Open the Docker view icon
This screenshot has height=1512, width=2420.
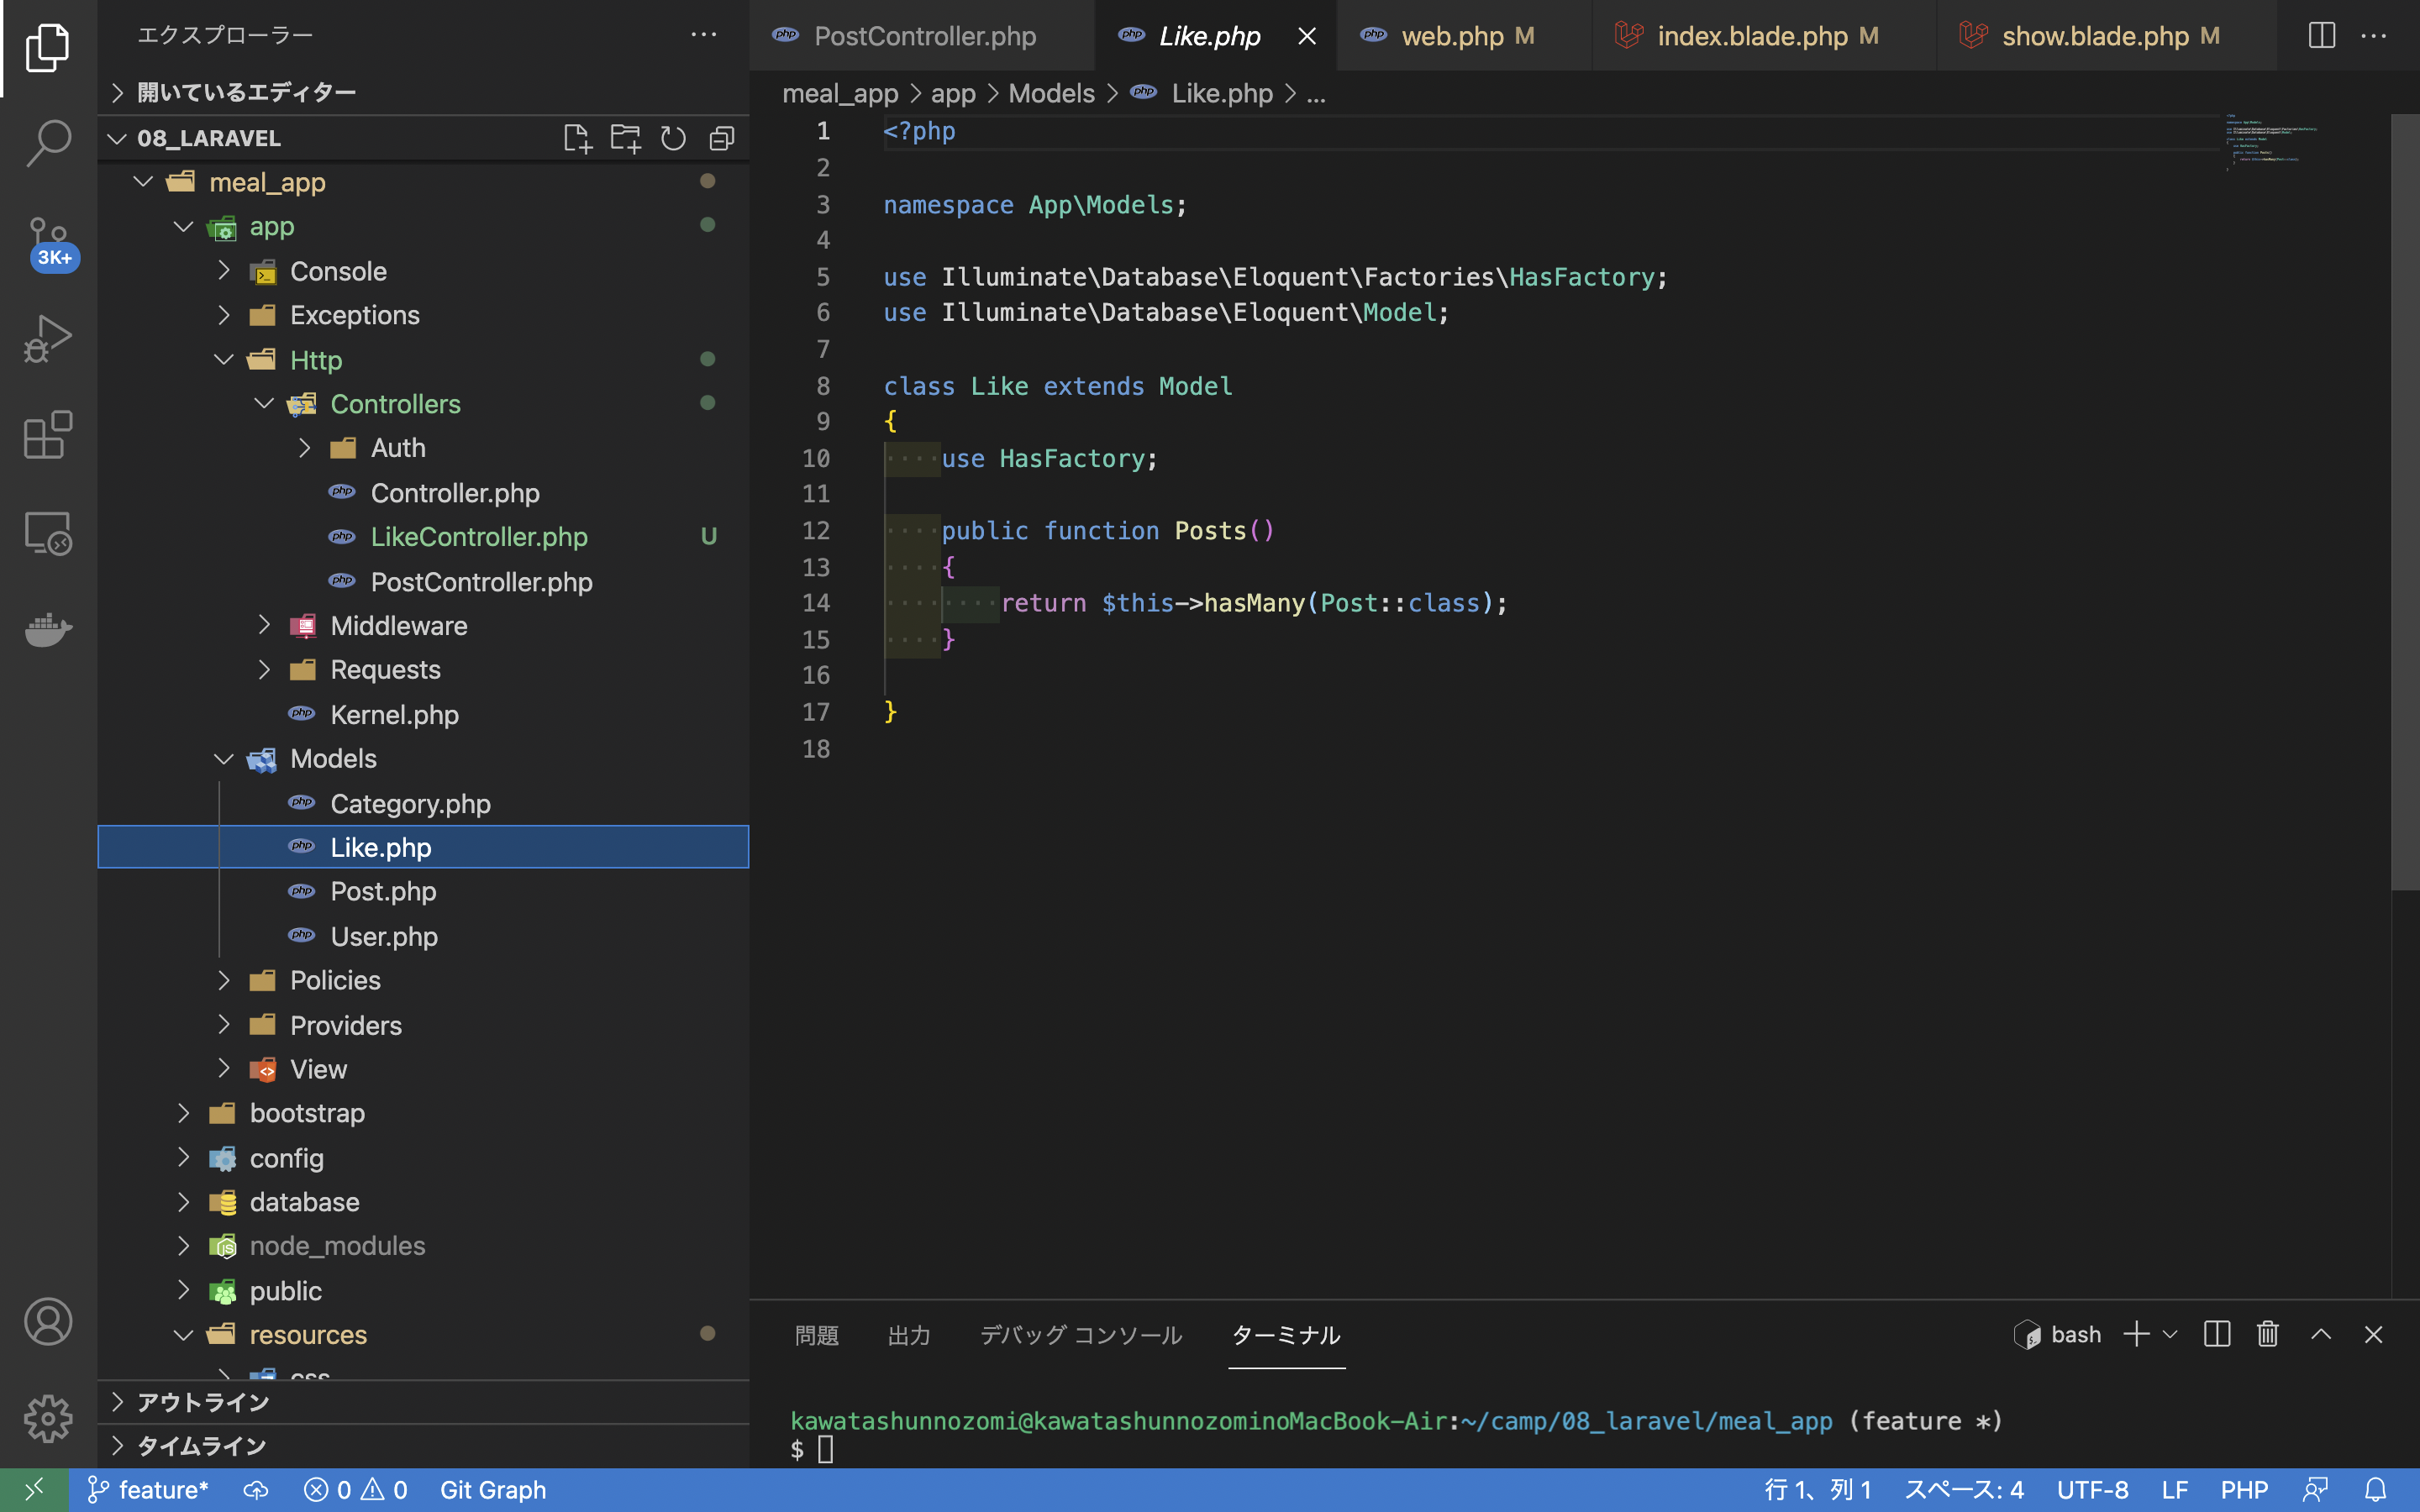(x=47, y=630)
